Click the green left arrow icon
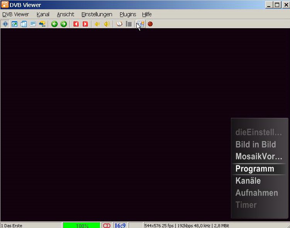The height and width of the screenshot is (228, 290). [x=54, y=24]
